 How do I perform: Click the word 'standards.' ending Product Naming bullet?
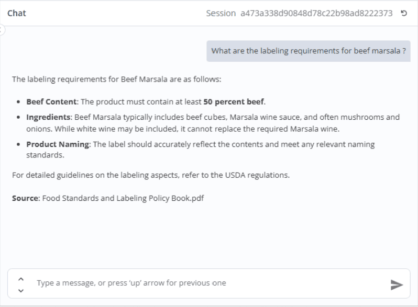pyautogui.click(x=45, y=155)
